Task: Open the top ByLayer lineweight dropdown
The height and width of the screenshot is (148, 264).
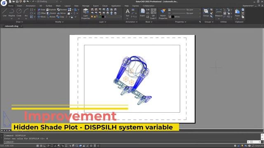Action: point(186,10)
